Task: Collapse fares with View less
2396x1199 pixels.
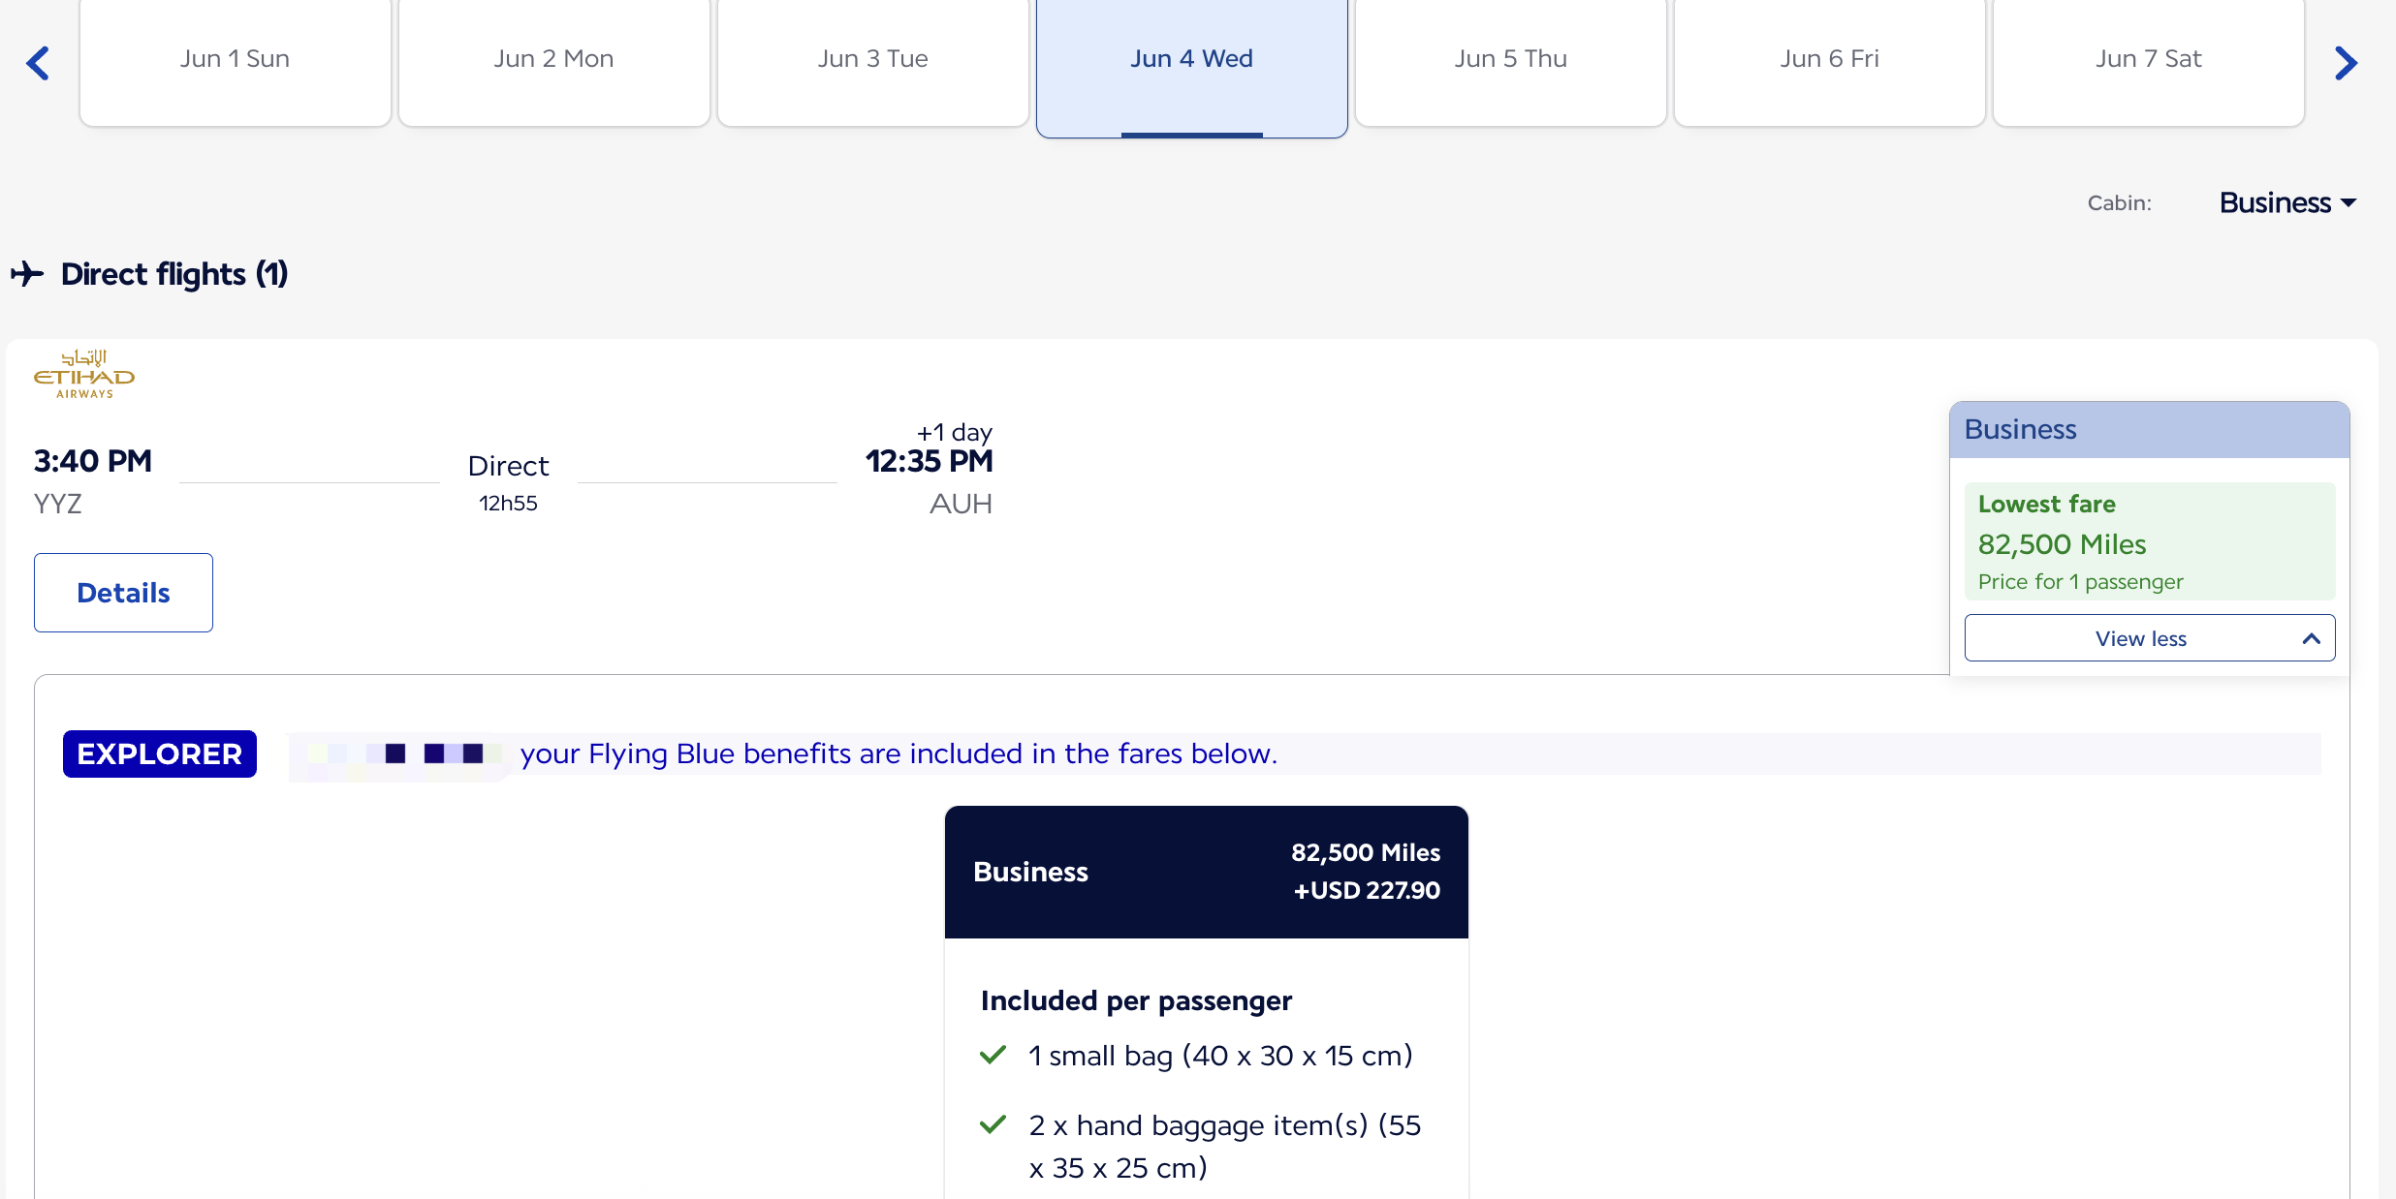Action: point(2150,638)
